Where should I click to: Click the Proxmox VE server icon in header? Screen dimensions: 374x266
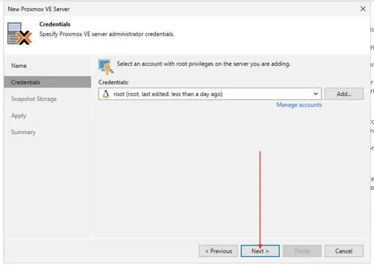[x=19, y=34]
